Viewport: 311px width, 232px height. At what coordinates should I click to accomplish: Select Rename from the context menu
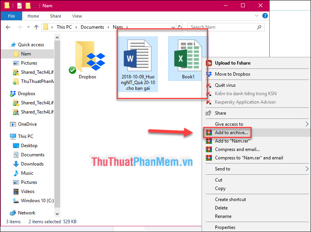pyautogui.click(x=223, y=216)
